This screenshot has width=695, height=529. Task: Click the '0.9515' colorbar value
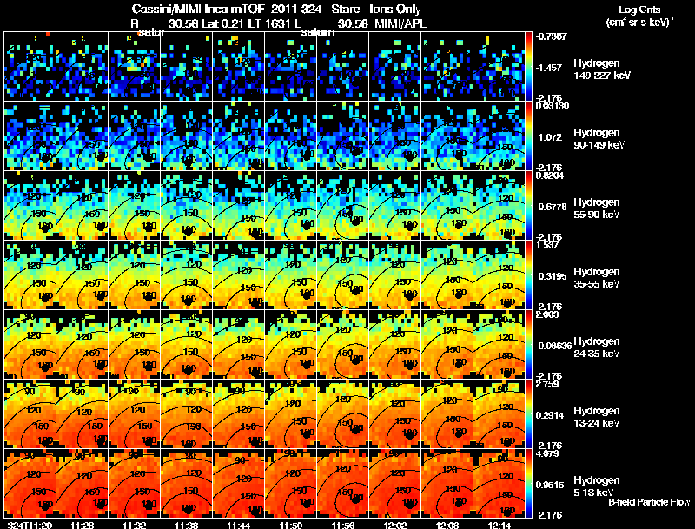point(550,486)
